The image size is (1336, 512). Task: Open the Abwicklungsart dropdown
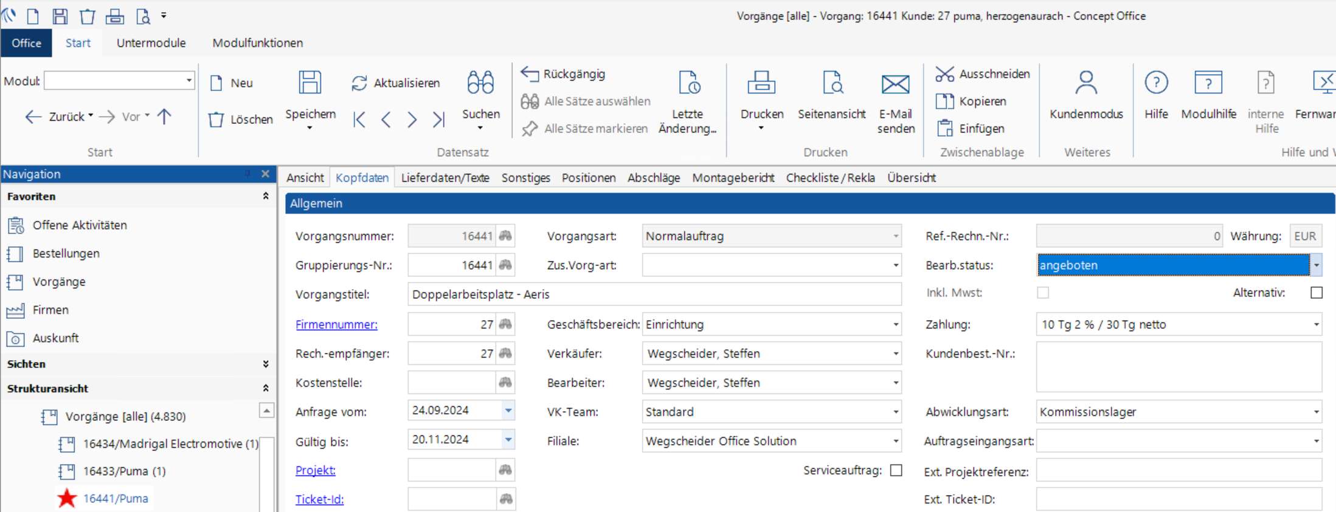pos(1316,412)
